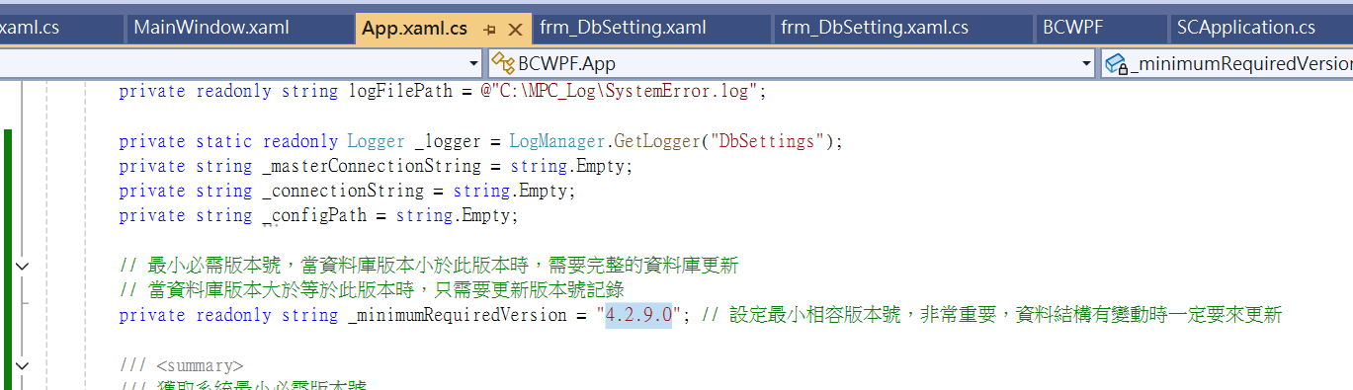The image size is (1353, 390).
Task: Click the field icon beside _minimumRequiredVersion
Action: pyautogui.click(x=1117, y=64)
